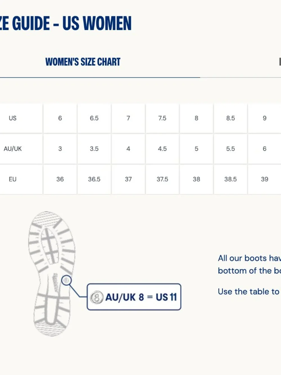
Task: Switch to the partially visible next tab
Action: (280, 62)
